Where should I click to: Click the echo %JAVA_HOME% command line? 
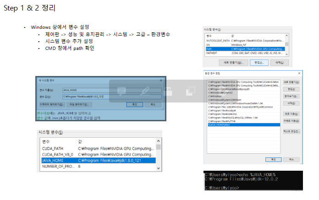[x=240, y=175]
